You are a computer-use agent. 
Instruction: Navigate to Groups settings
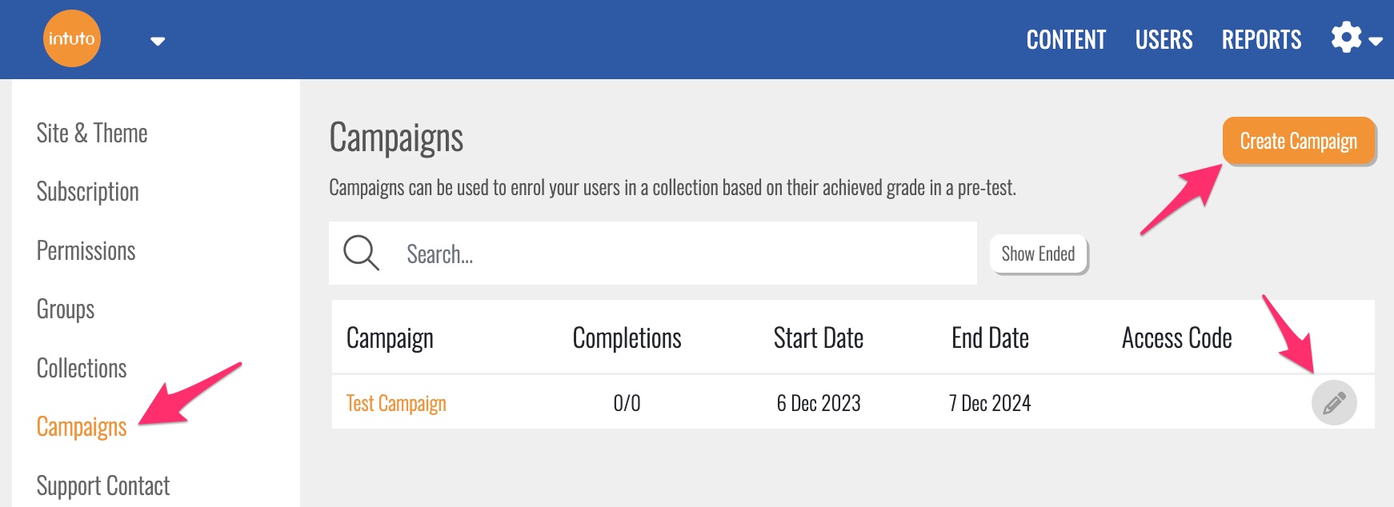click(x=66, y=309)
